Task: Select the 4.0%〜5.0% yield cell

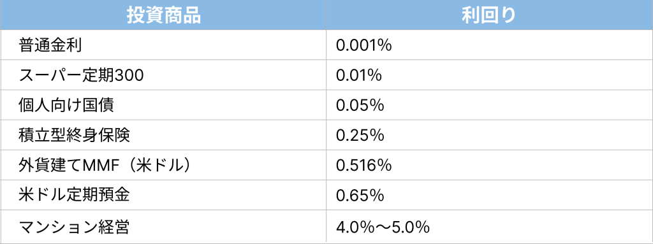Action: pos(489,226)
